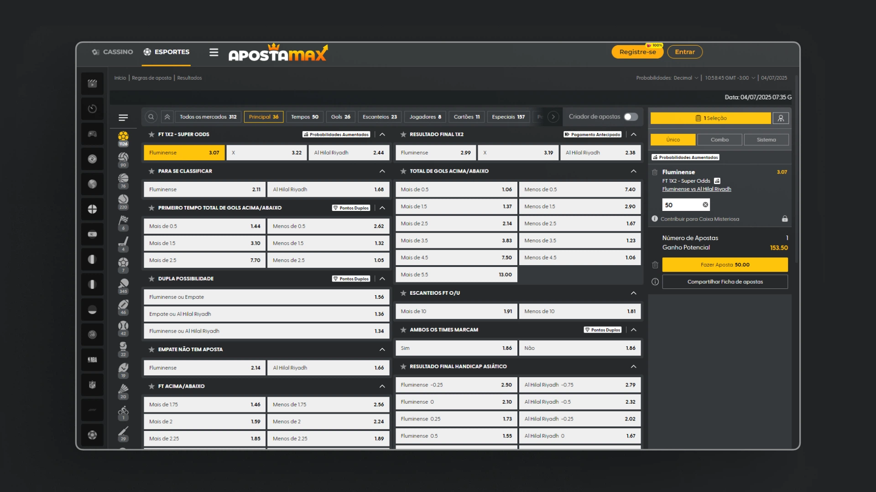
Task: Click the user profile icon in betslip header
Action: [781, 118]
